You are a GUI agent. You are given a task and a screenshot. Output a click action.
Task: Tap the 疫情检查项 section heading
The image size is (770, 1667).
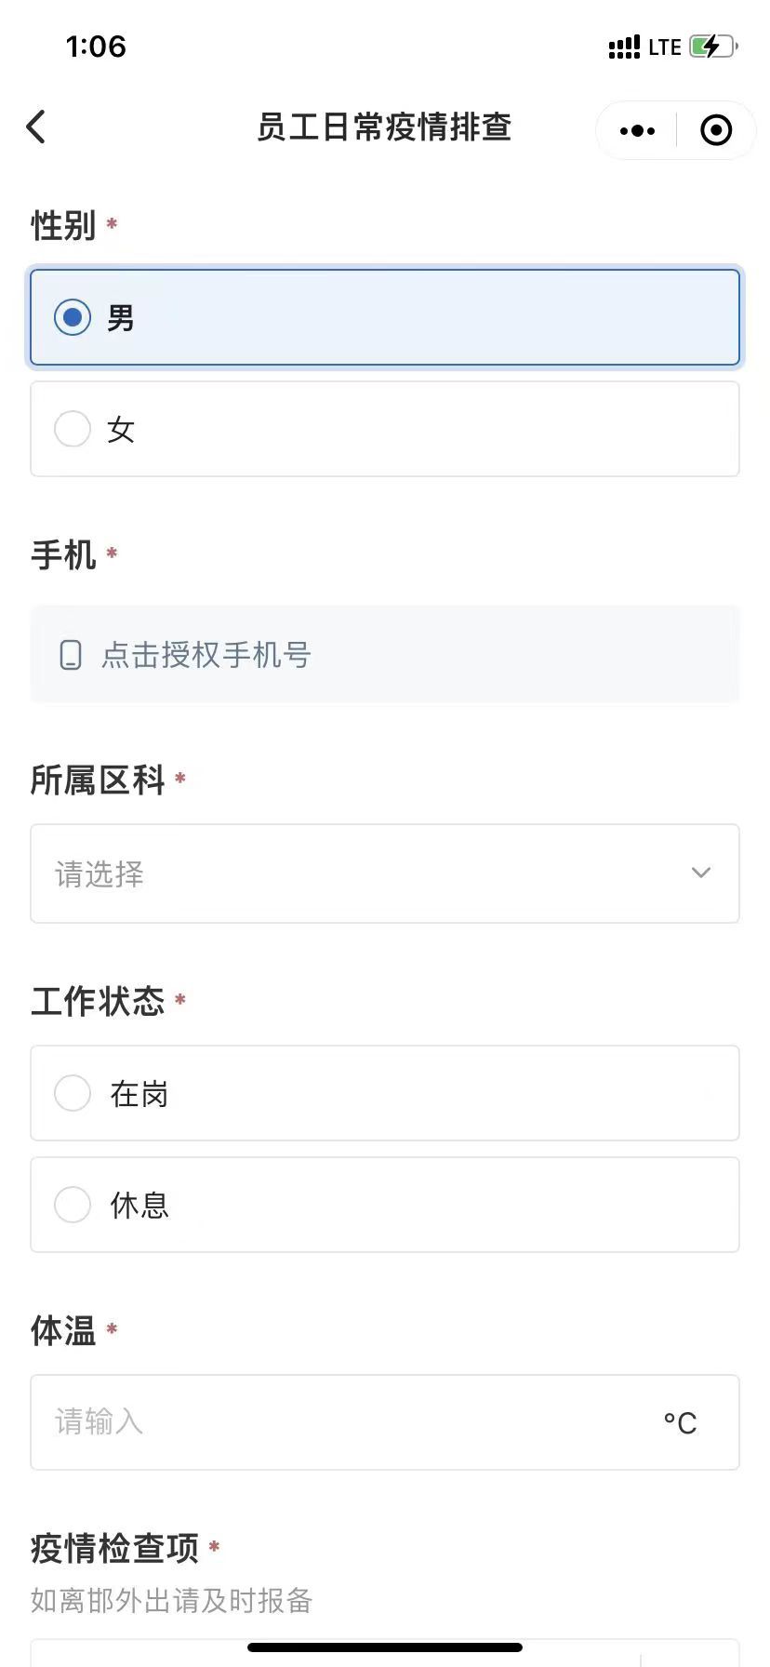click(x=114, y=1549)
